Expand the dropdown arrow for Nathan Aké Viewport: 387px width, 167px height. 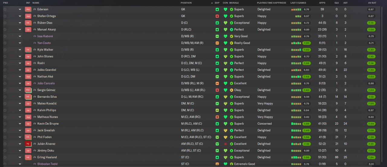20,77
